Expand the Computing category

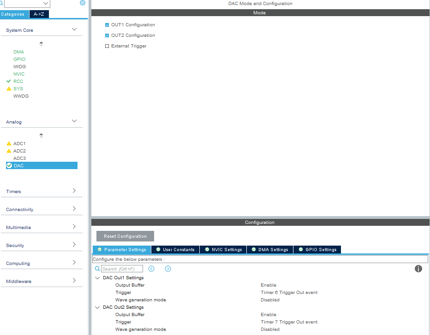tap(74, 262)
